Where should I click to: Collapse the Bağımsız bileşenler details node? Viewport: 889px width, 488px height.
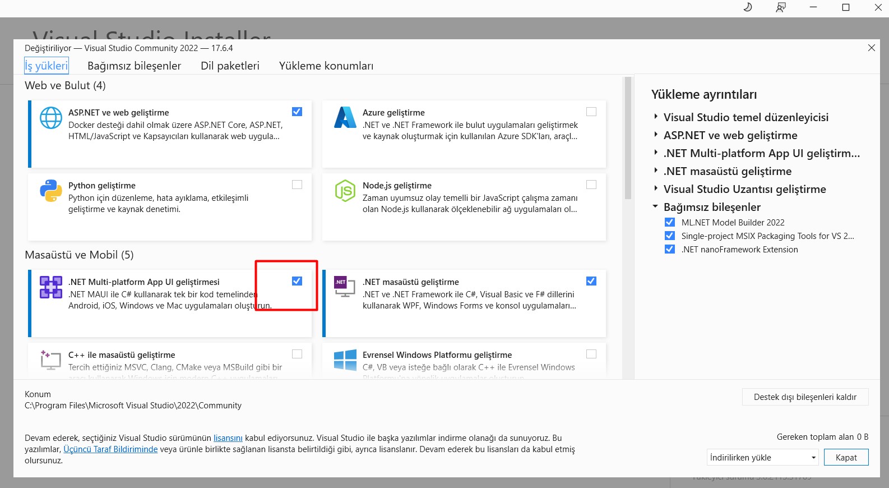pos(655,206)
